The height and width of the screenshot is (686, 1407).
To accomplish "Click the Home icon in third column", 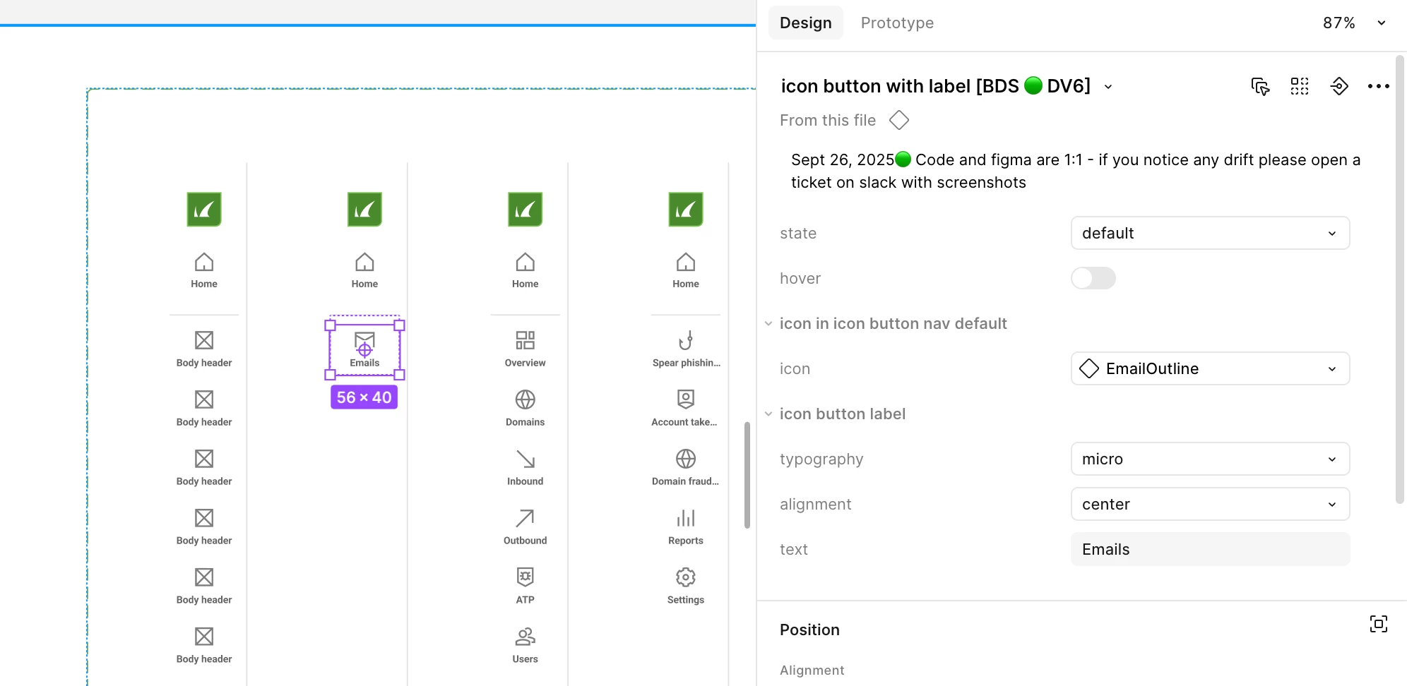I will click(x=525, y=262).
